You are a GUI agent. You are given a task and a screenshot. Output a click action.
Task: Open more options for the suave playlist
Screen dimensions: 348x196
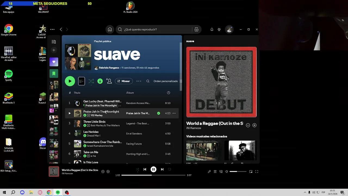coord(139,81)
